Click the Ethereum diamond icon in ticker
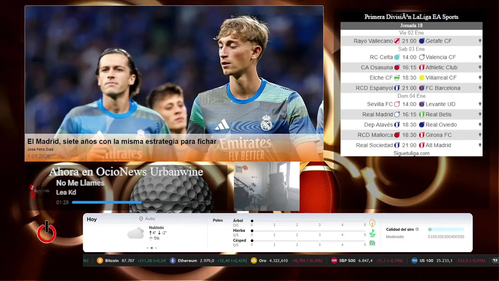The image size is (499, 281). point(173,260)
